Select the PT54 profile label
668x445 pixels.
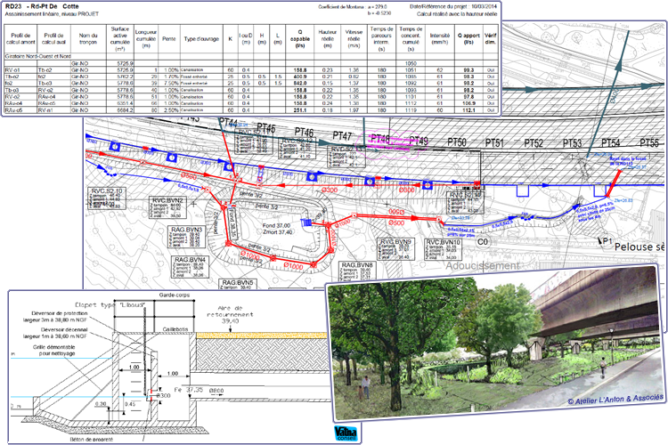610,142
